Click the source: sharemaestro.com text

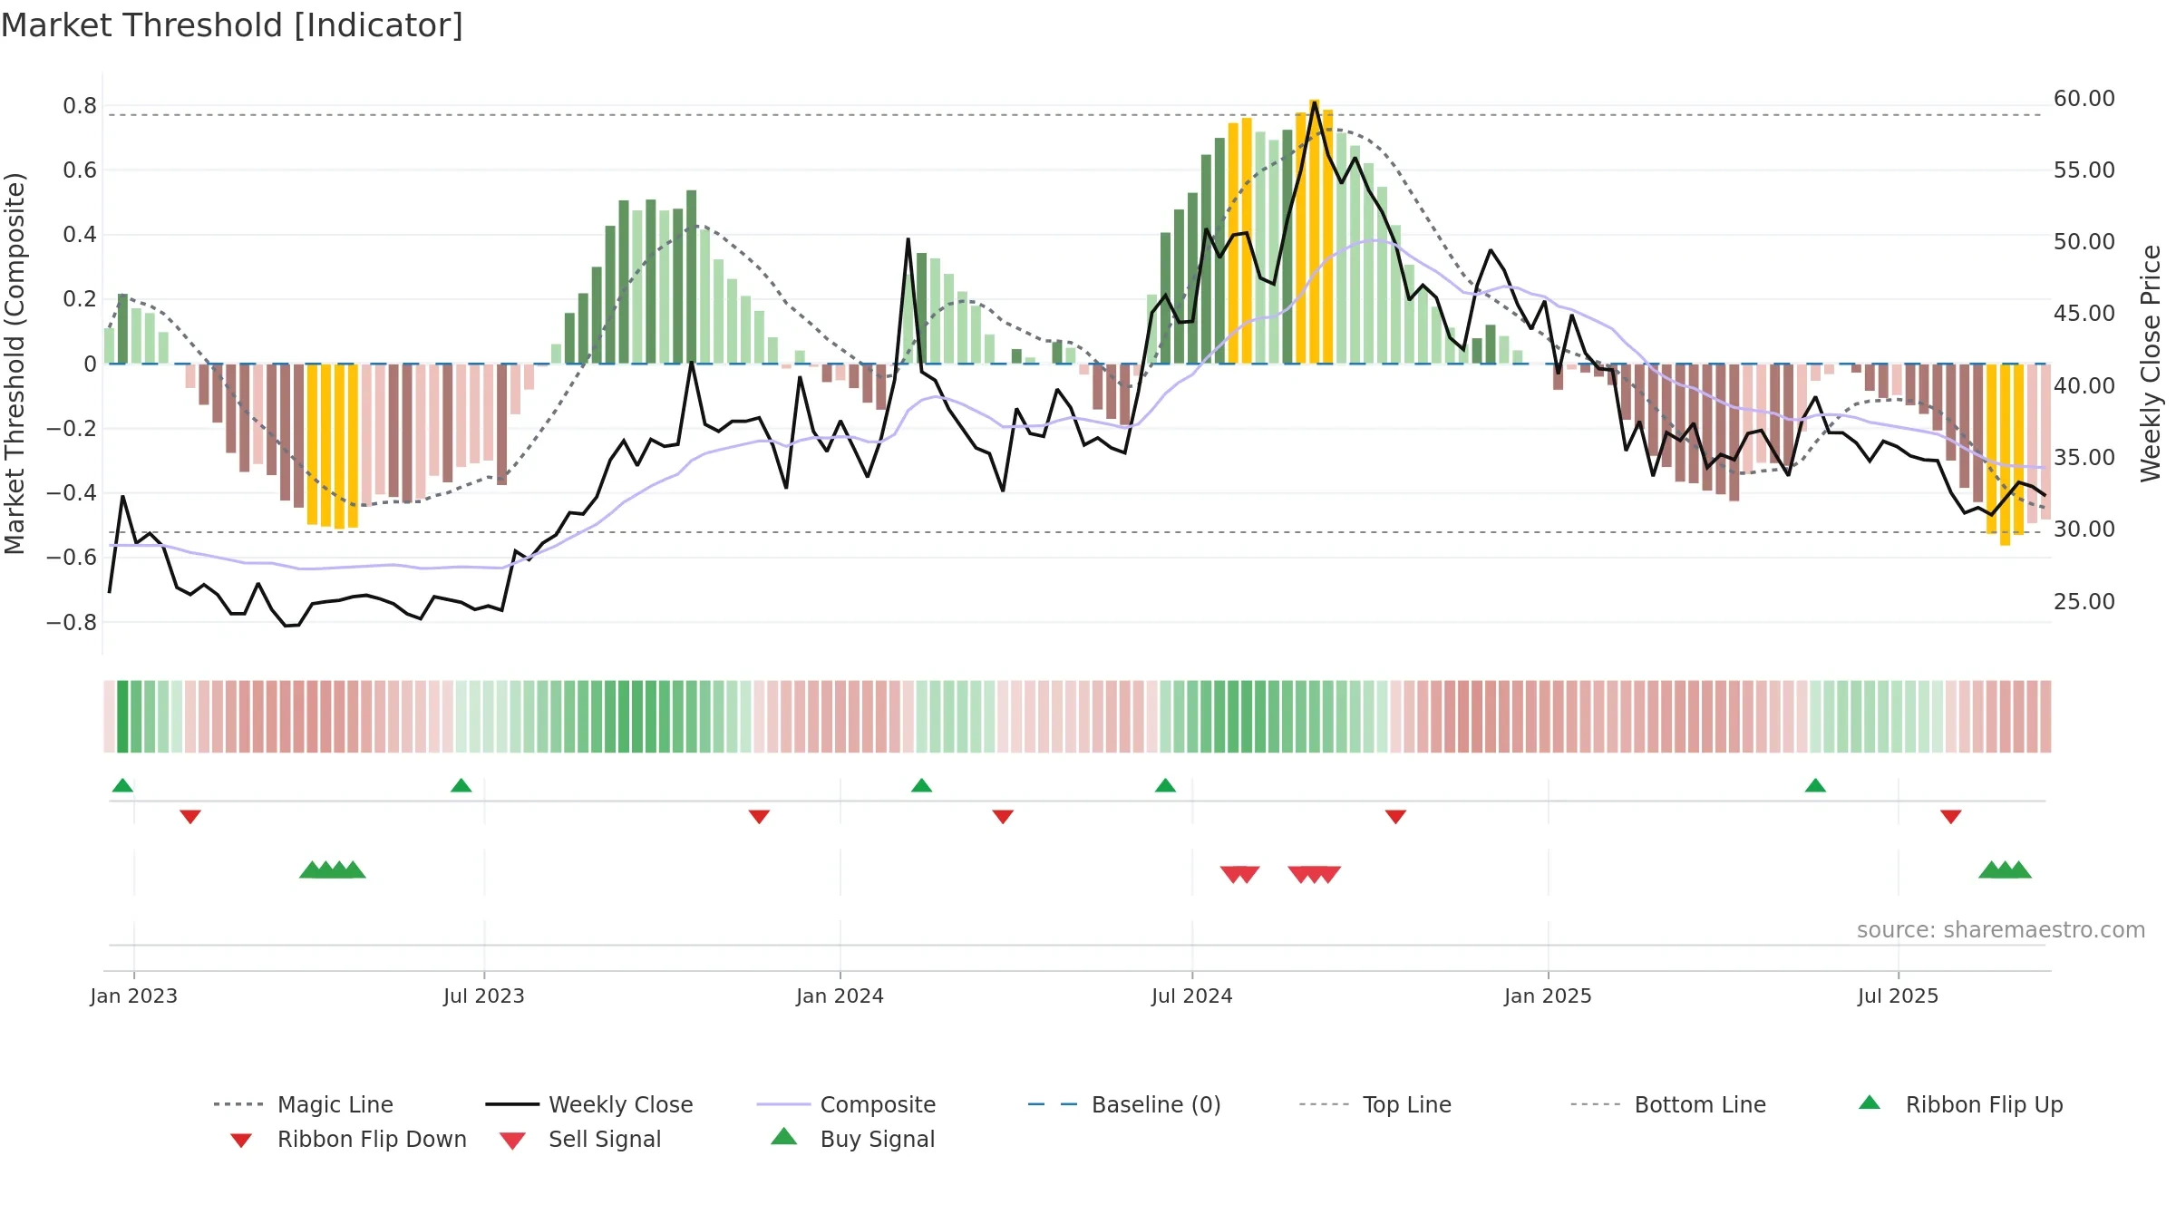pyautogui.click(x=2001, y=929)
